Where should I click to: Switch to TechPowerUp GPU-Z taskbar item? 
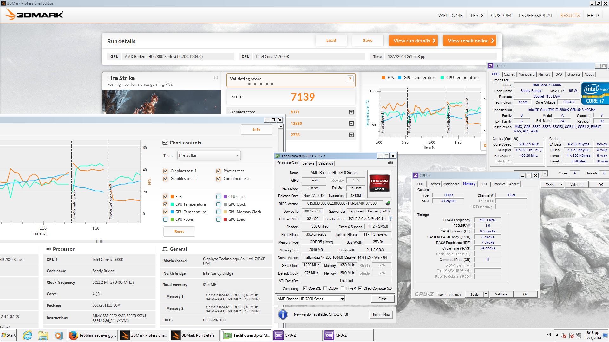pos(246,335)
